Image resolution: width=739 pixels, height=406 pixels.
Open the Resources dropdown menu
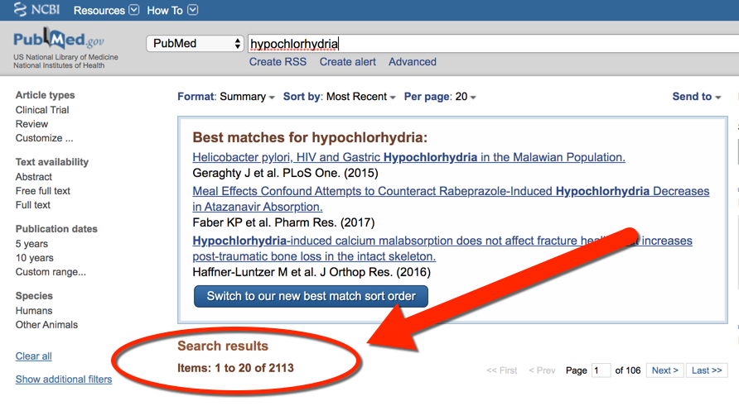click(106, 10)
